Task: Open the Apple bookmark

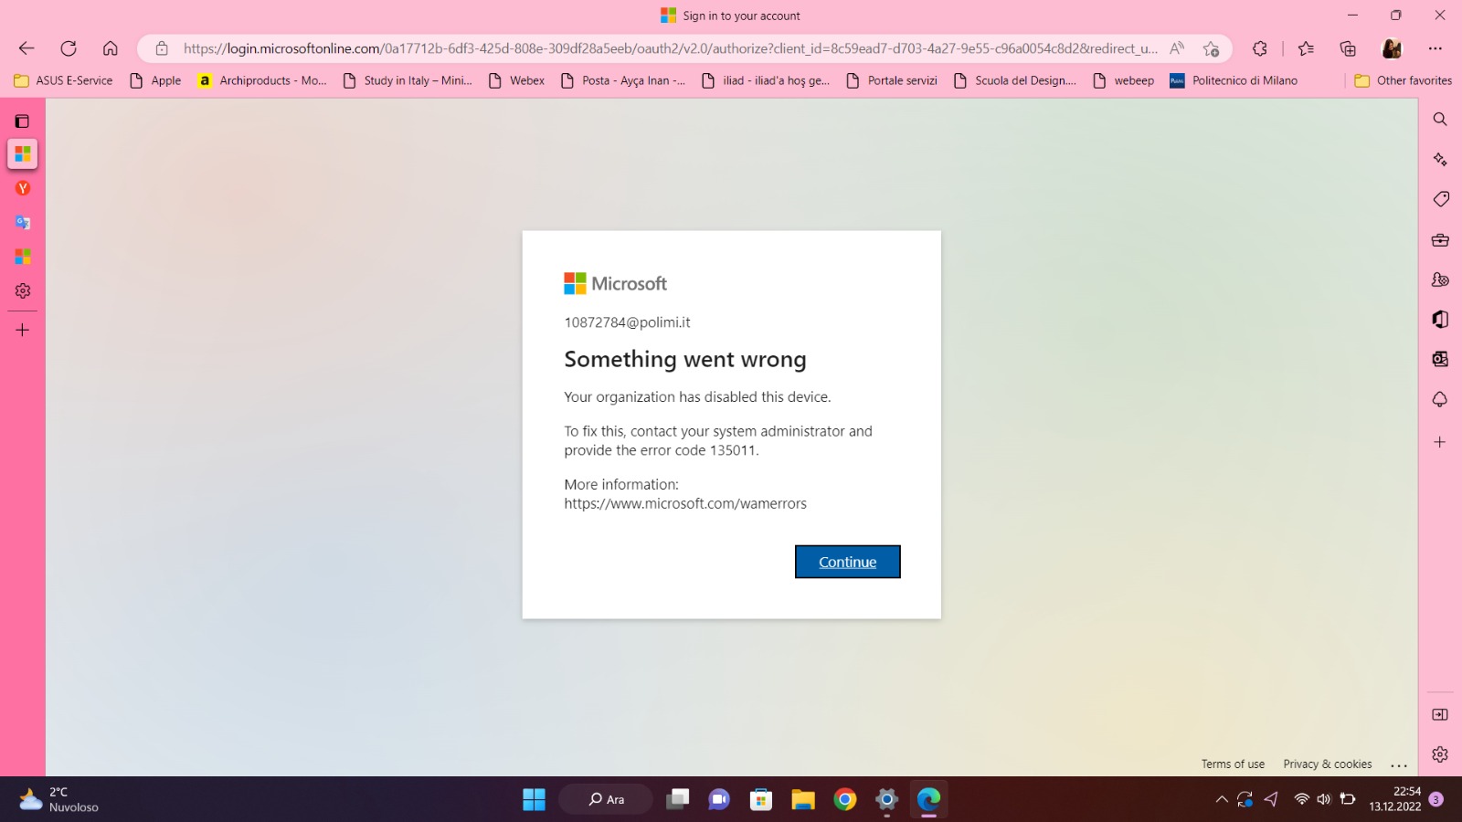Action: tap(155, 80)
